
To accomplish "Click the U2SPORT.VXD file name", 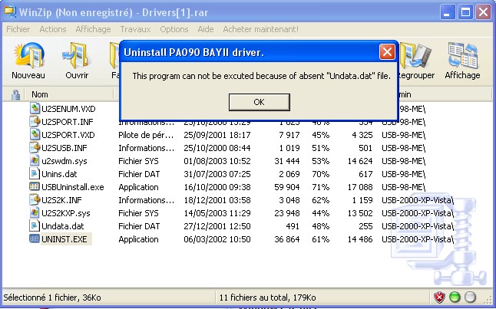I will 68,135.
